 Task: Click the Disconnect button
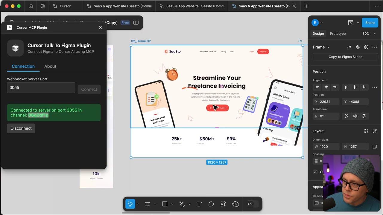[x=21, y=128]
